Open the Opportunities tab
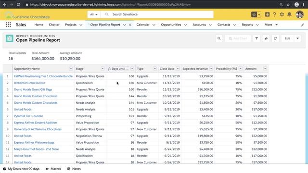The image size is (308, 173). (171, 25)
